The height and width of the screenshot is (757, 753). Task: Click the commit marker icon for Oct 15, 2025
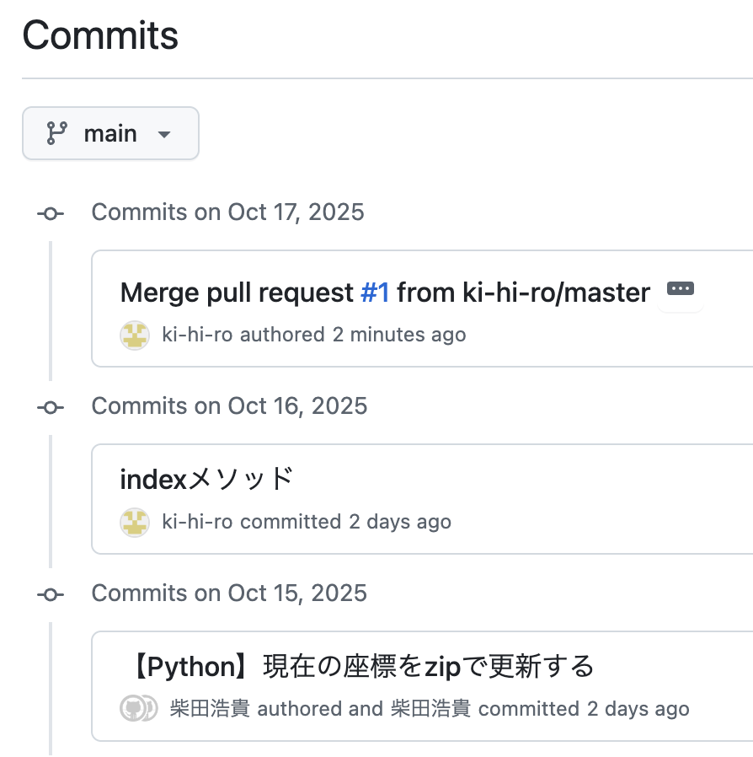click(50, 594)
